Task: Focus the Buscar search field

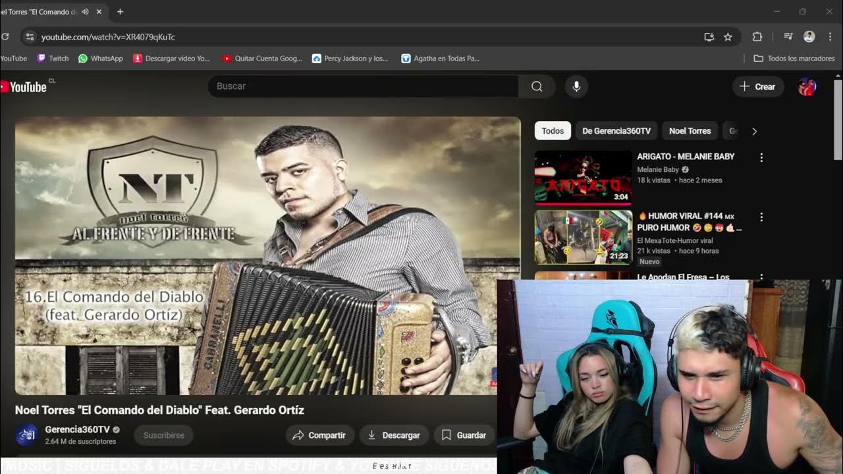Action: click(363, 86)
